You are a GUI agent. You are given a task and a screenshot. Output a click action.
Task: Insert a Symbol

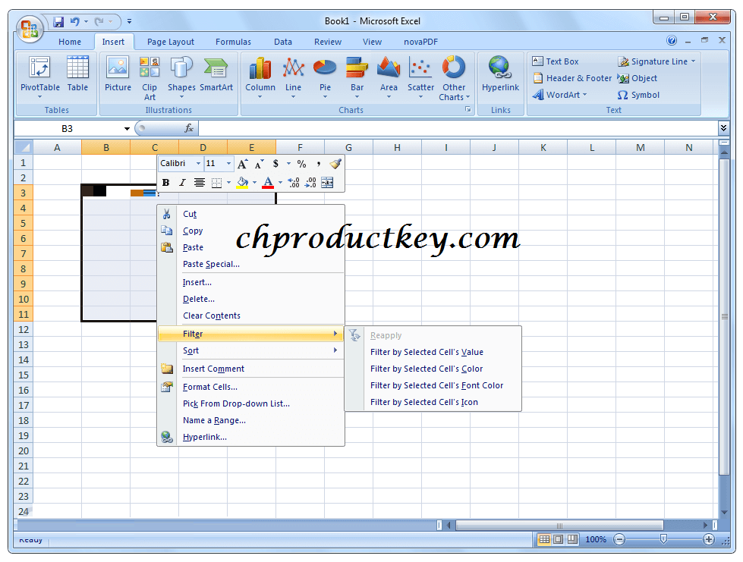click(x=638, y=95)
